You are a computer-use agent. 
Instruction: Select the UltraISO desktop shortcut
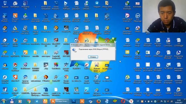pos(137,29)
